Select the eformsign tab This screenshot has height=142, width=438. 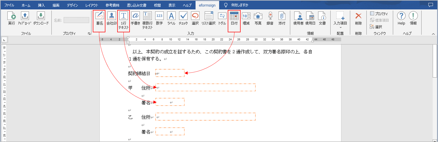click(x=207, y=5)
